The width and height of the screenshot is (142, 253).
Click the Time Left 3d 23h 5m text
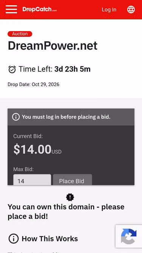click(x=55, y=69)
